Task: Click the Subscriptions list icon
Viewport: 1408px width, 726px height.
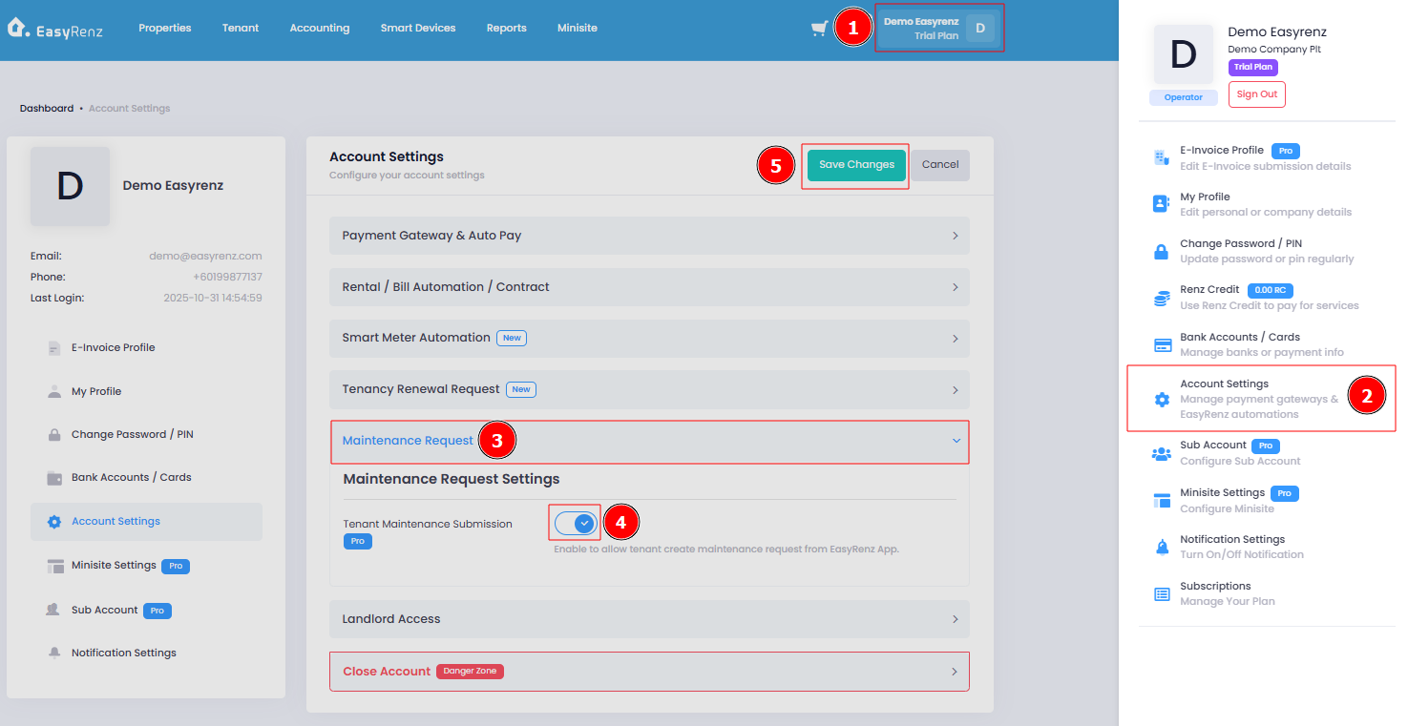Action: 1162,593
